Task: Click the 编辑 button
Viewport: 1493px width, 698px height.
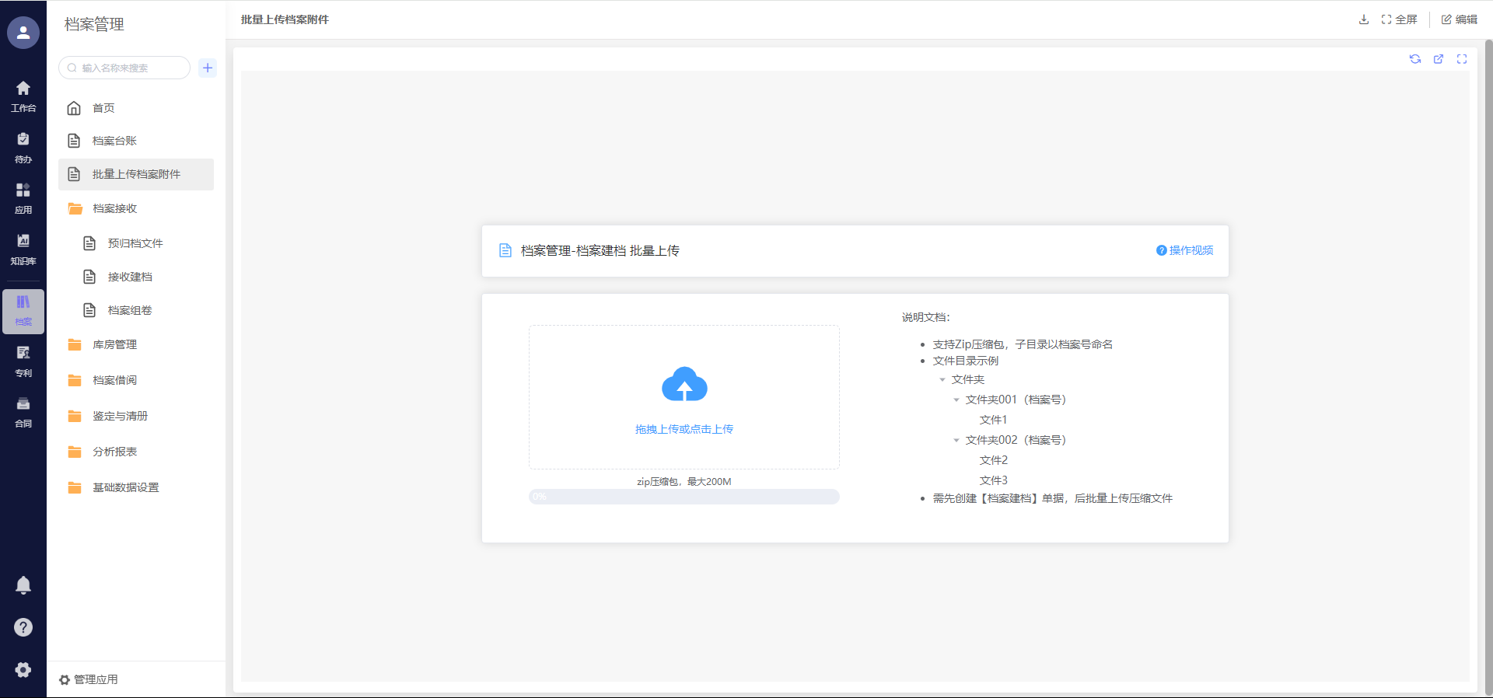Action: click(x=1459, y=19)
